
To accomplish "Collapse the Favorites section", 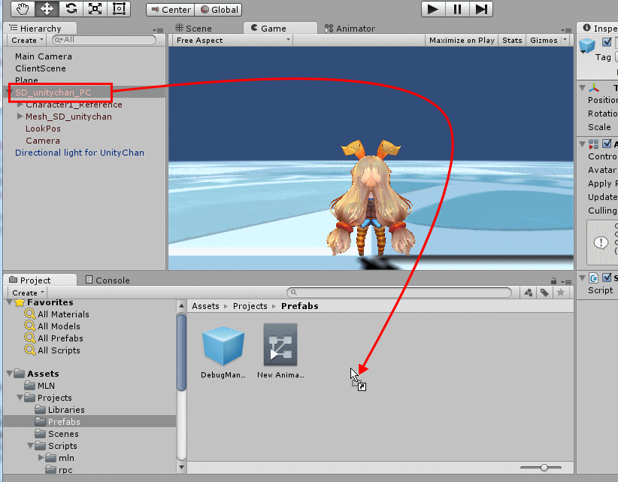I will pos(10,302).
